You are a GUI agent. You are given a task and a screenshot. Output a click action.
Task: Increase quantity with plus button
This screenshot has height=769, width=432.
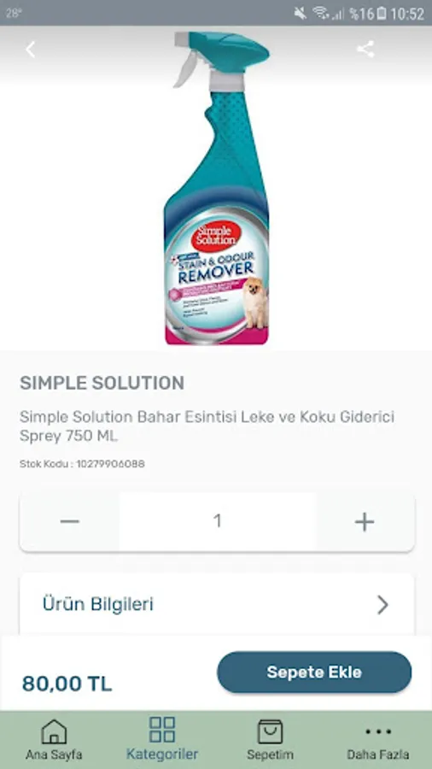365,522
